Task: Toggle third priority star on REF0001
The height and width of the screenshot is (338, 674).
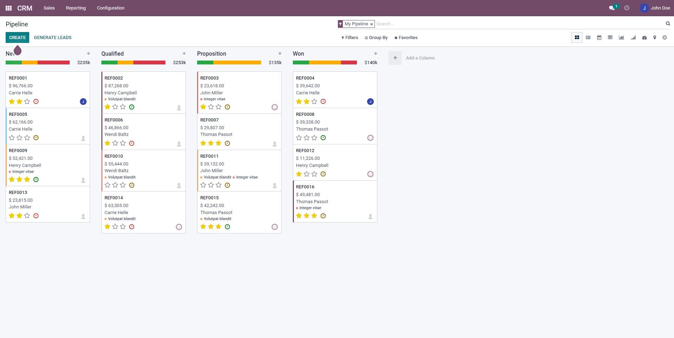Action: click(27, 102)
